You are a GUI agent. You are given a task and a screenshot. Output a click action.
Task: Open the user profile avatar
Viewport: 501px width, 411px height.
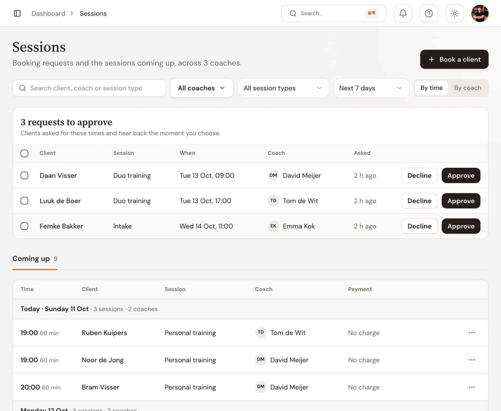coord(480,13)
